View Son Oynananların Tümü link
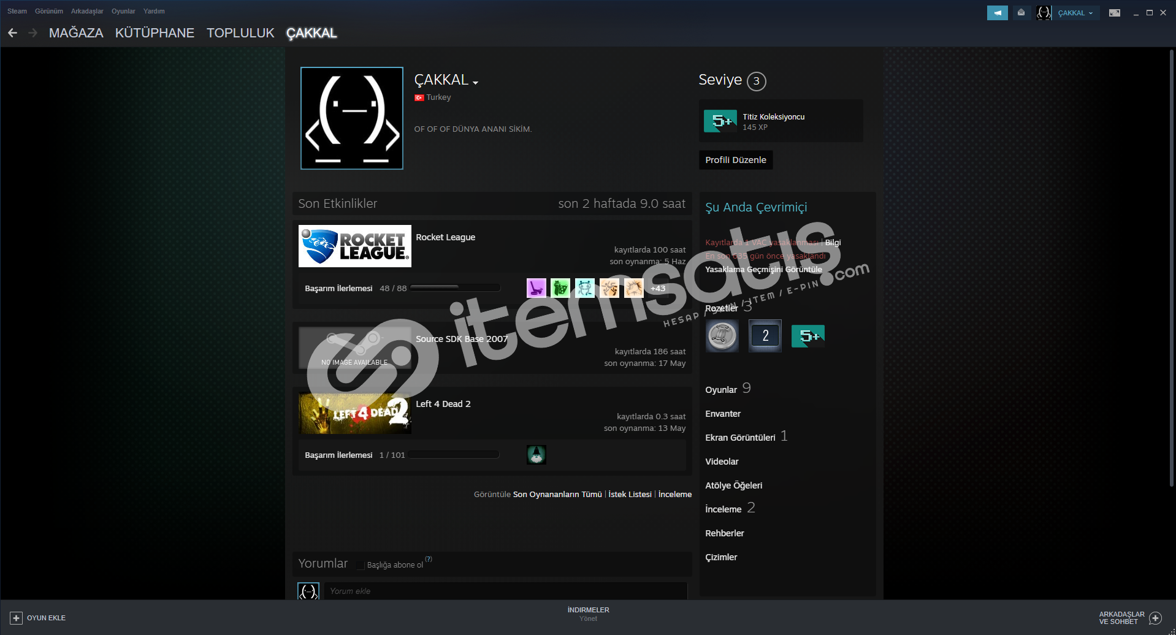This screenshot has height=635, width=1176. click(557, 494)
